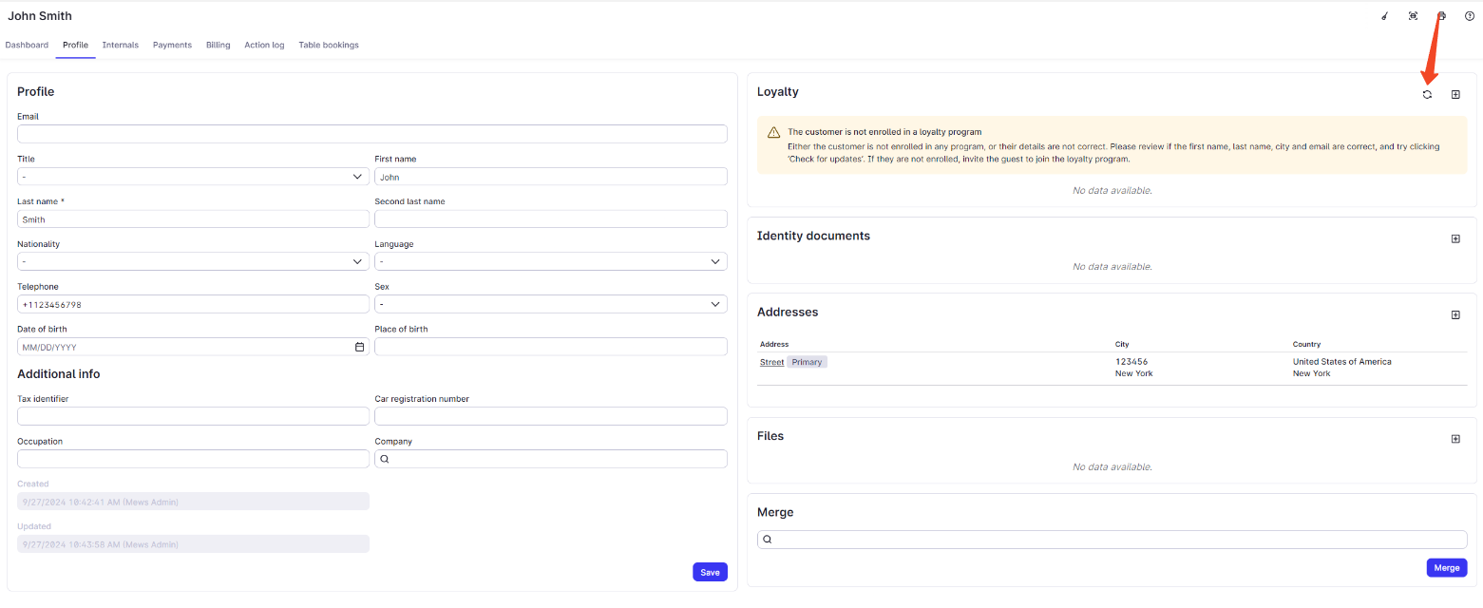Viewport: 1483px width, 608px height.
Task: Open the Nationality selector
Action: click(x=192, y=261)
